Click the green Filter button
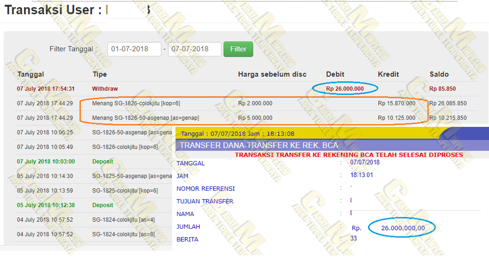The image size is (489, 260). click(x=238, y=49)
